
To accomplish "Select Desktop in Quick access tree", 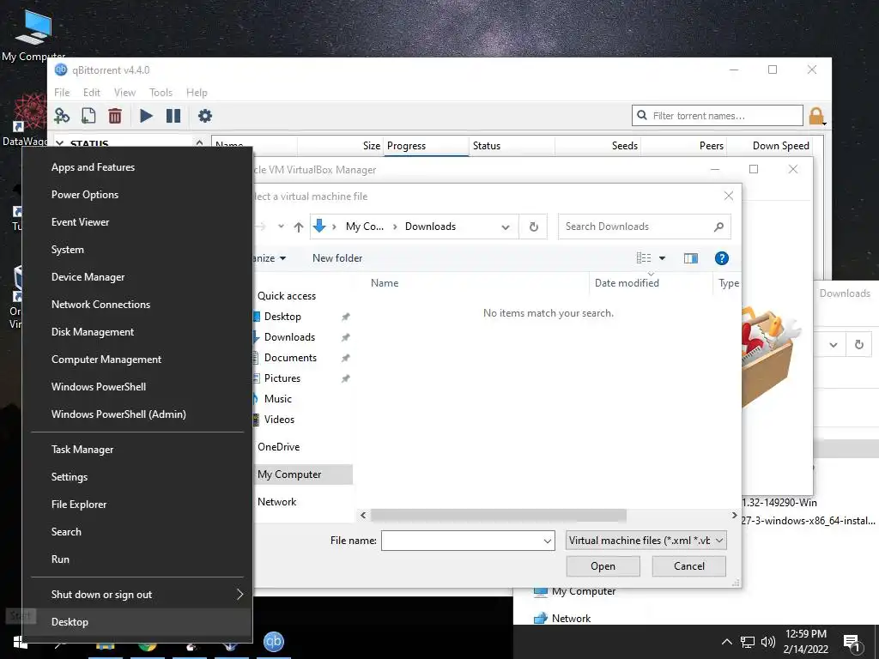I will coord(282,317).
